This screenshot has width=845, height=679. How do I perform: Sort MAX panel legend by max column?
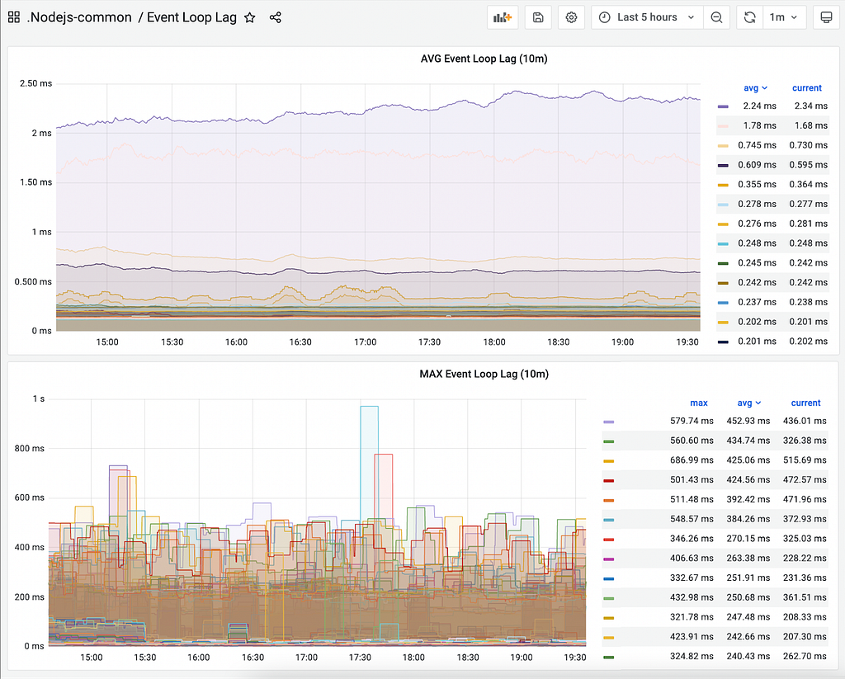(698, 403)
